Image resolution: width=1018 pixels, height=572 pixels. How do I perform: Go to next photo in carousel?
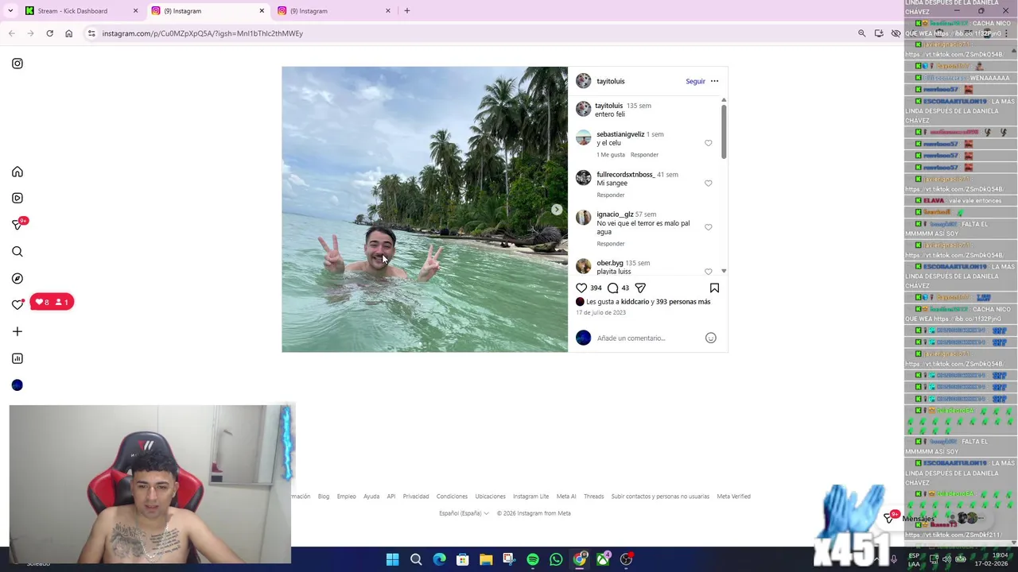[557, 210]
